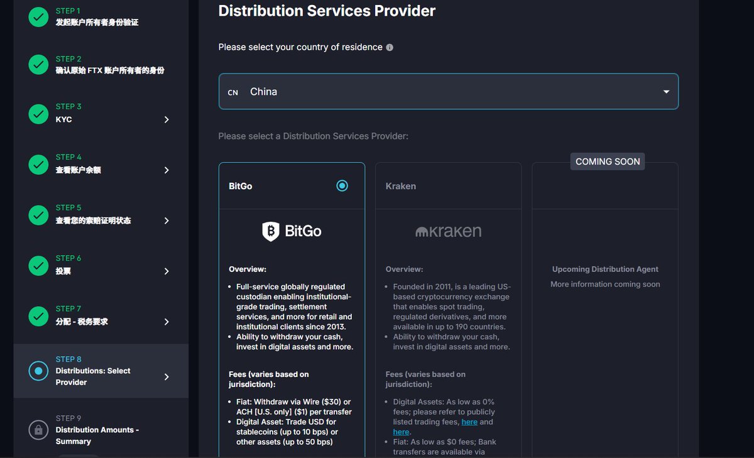Image resolution: width=754 pixels, height=458 pixels.
Task: Open STEP 1 in the sidebar
Action: (x=101, y=16)
